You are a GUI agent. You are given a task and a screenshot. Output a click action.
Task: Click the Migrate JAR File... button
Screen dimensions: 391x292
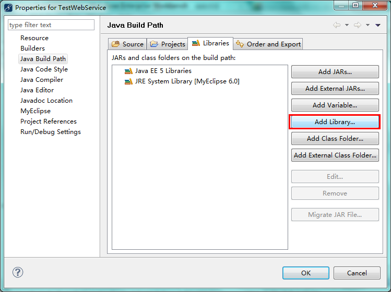point(335,215)
